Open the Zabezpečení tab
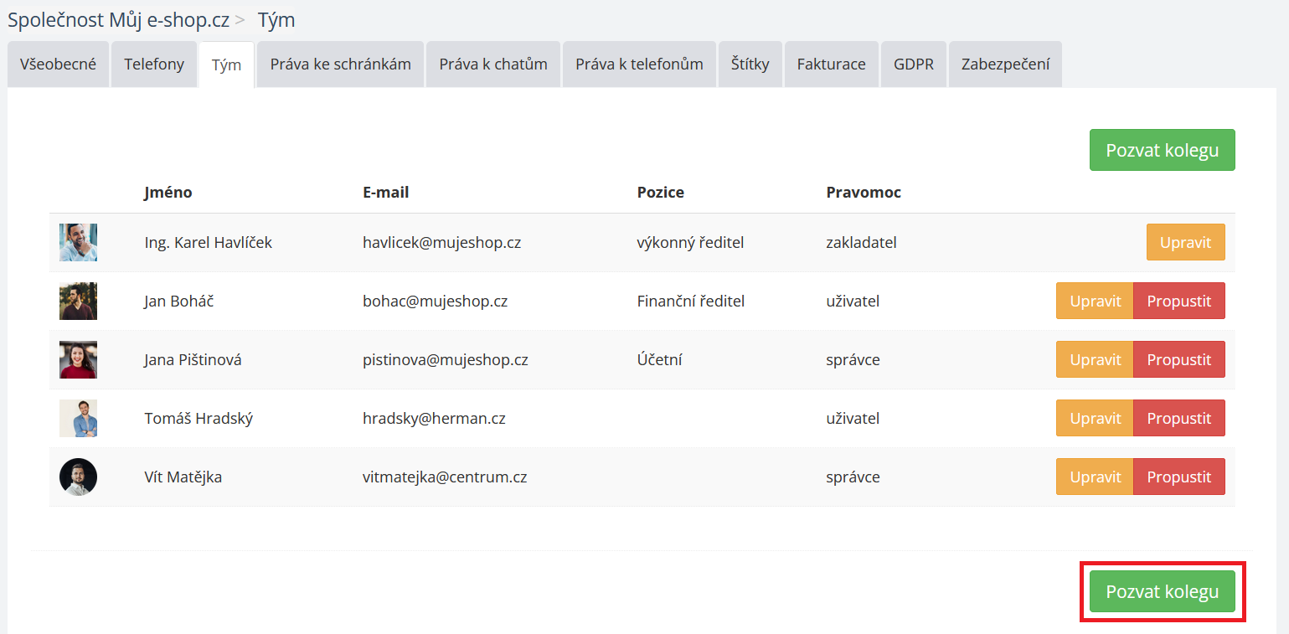Image resolution: width=1289 pixels, height=634 pixels. point(1005,64)
